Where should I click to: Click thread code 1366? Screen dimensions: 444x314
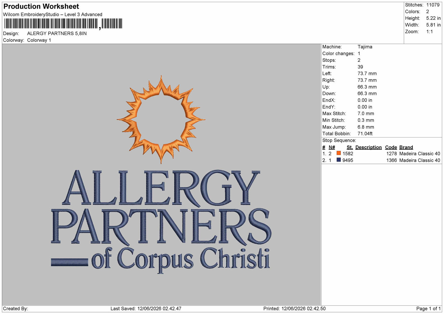click(x=391, y=161)
